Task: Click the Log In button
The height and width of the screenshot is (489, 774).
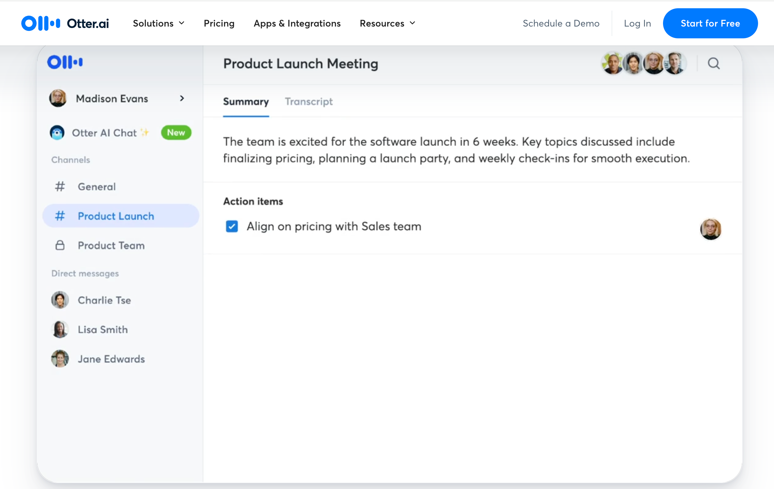Action: click(x=638, y=23)
